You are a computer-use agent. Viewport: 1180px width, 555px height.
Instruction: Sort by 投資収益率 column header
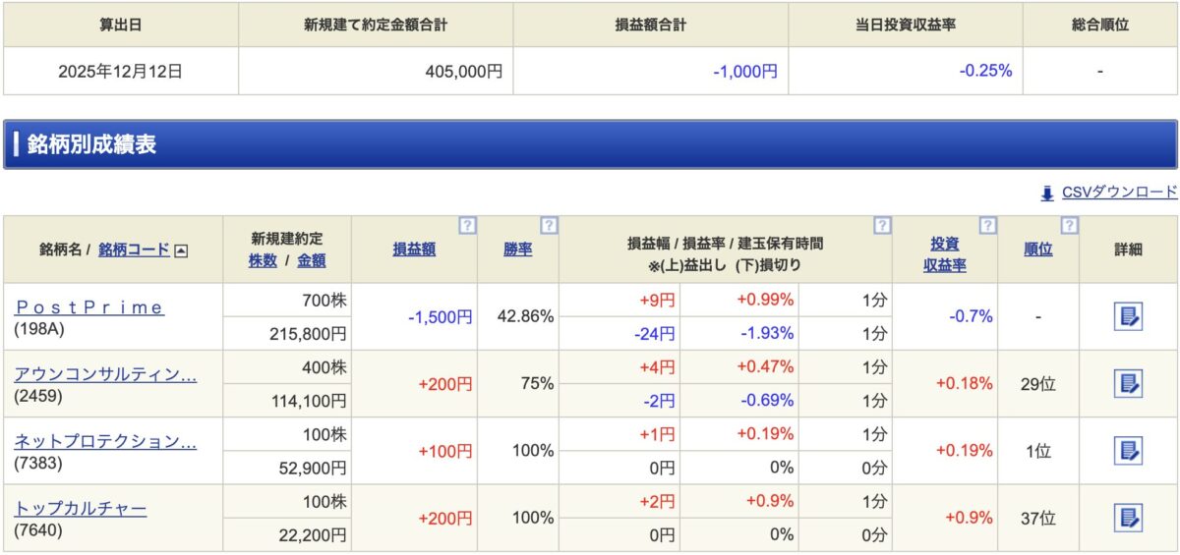pos(945,254)
